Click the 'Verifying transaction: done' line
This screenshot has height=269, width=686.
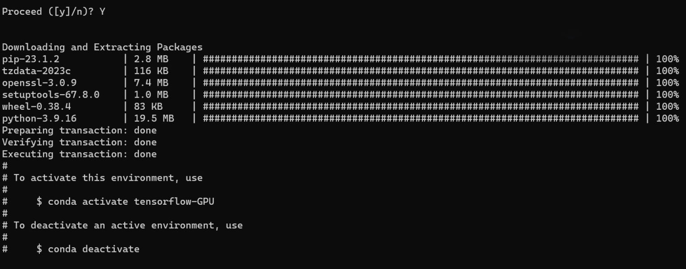click(x=79, y=142)
